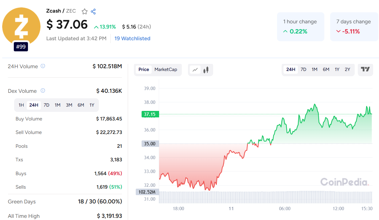
Task: Click the Green Days 18 / 30 value
Action: pyautogui.click(x=100, y=202)
